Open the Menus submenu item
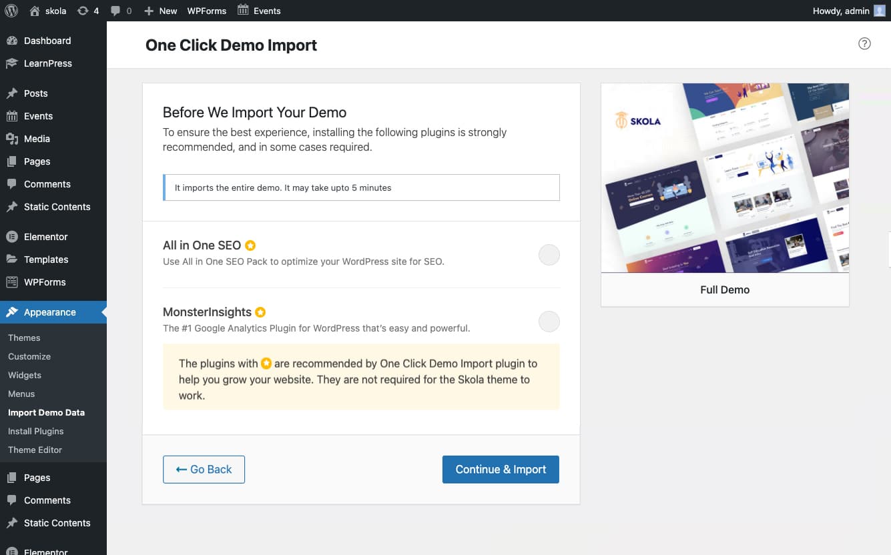Viewport: 891px width, 555px height. point(21,394)
